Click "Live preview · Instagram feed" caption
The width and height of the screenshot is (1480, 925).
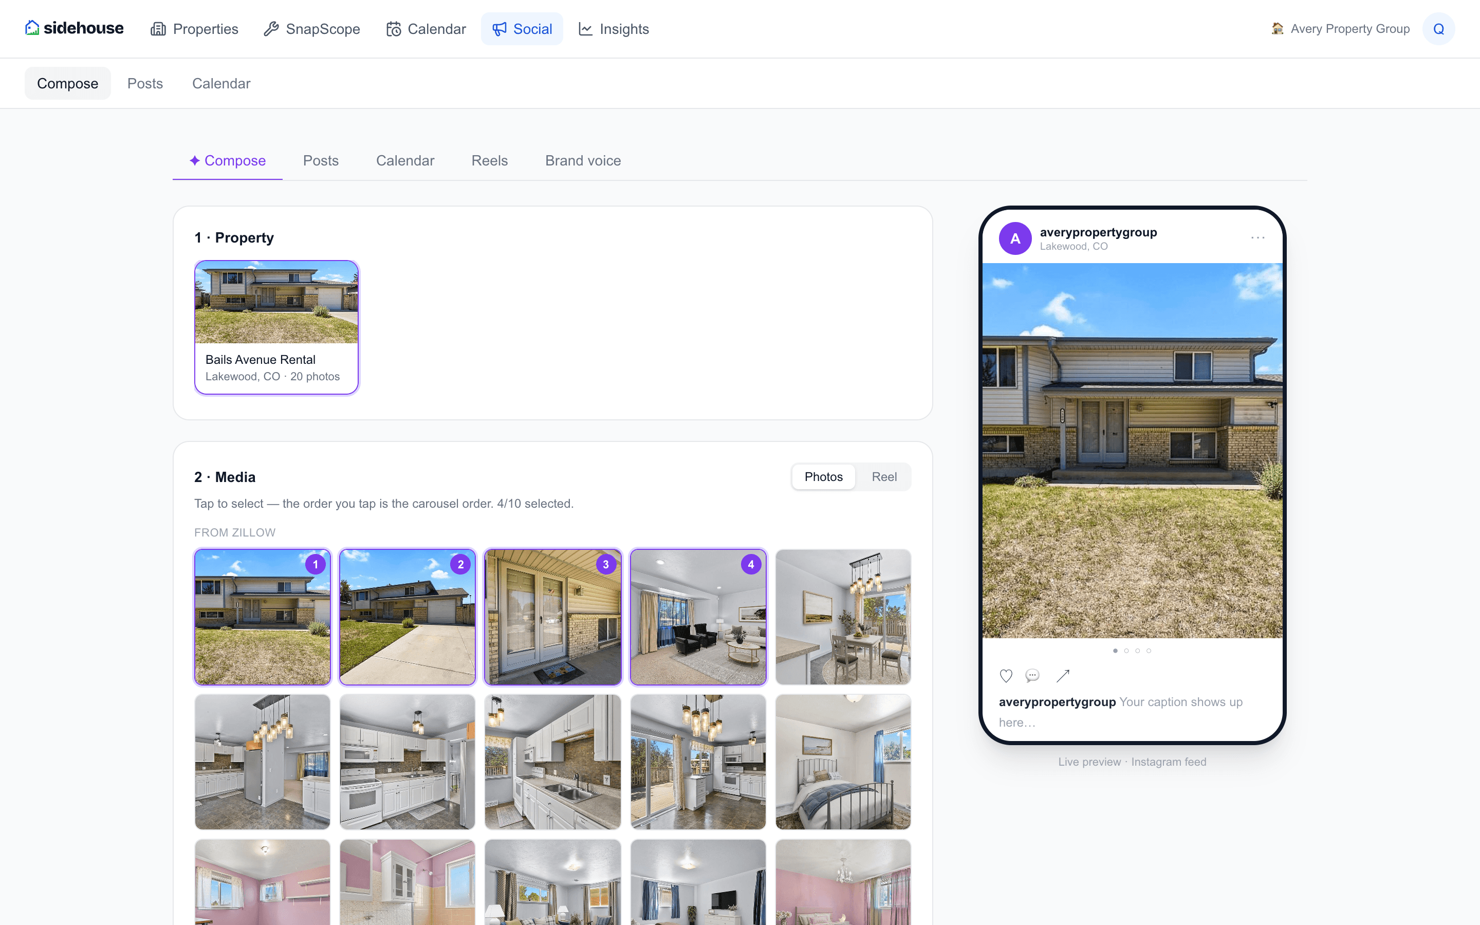pos(1132,762)
